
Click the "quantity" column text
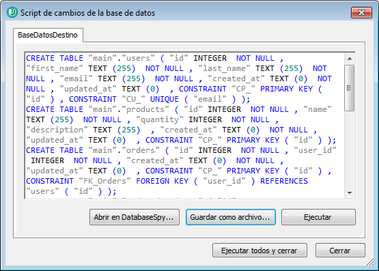tap(160, 119)
